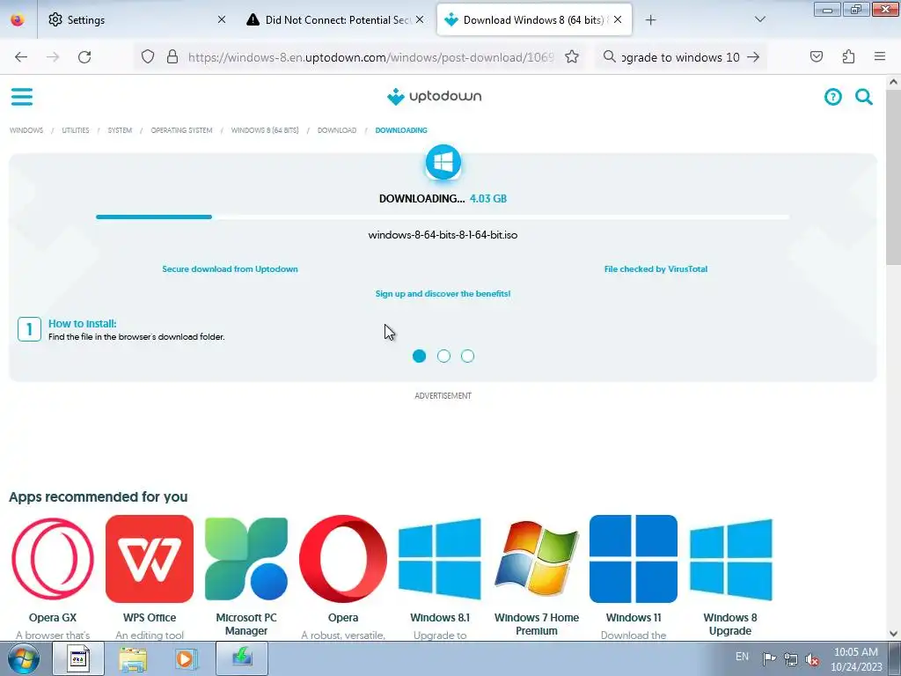Open the tracking protection shield icon

(148, 57)
